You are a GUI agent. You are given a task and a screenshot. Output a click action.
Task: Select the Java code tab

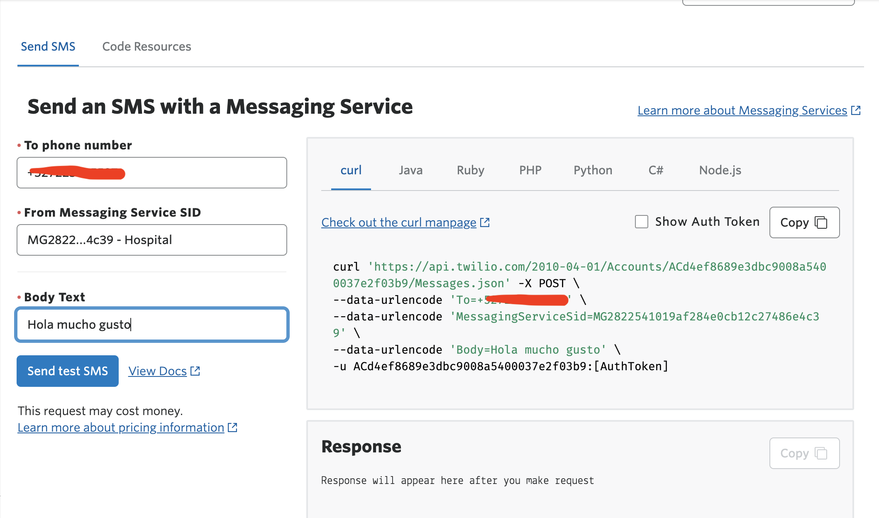tap(410, 170)
